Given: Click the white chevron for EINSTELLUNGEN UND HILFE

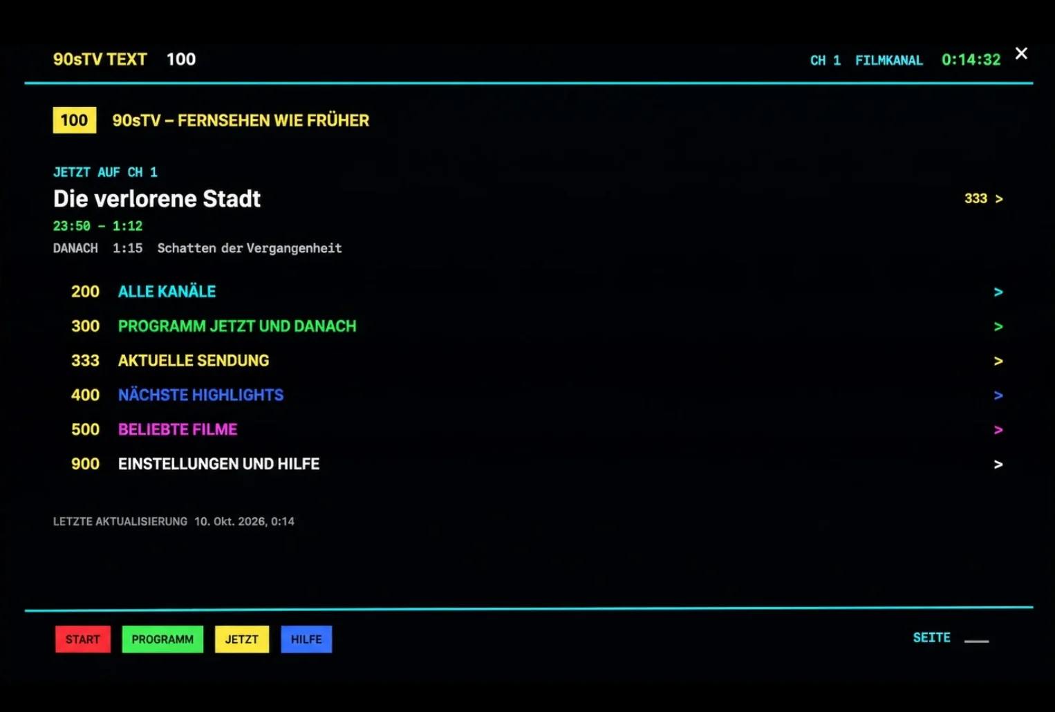Looking at the screenshot, I should pyautogui.click(x=998, y=465).
